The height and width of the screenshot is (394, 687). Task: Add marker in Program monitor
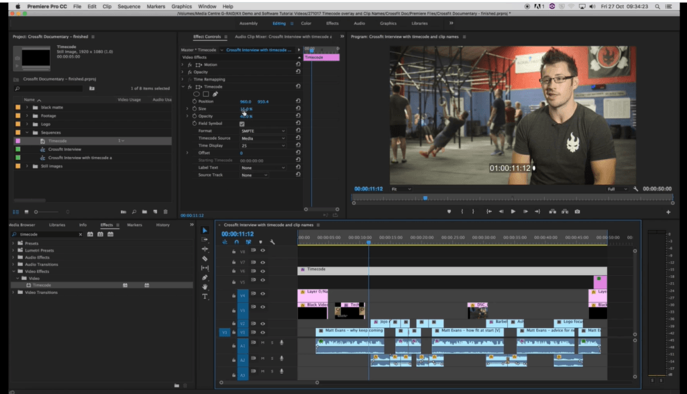[x=449, y=211]
